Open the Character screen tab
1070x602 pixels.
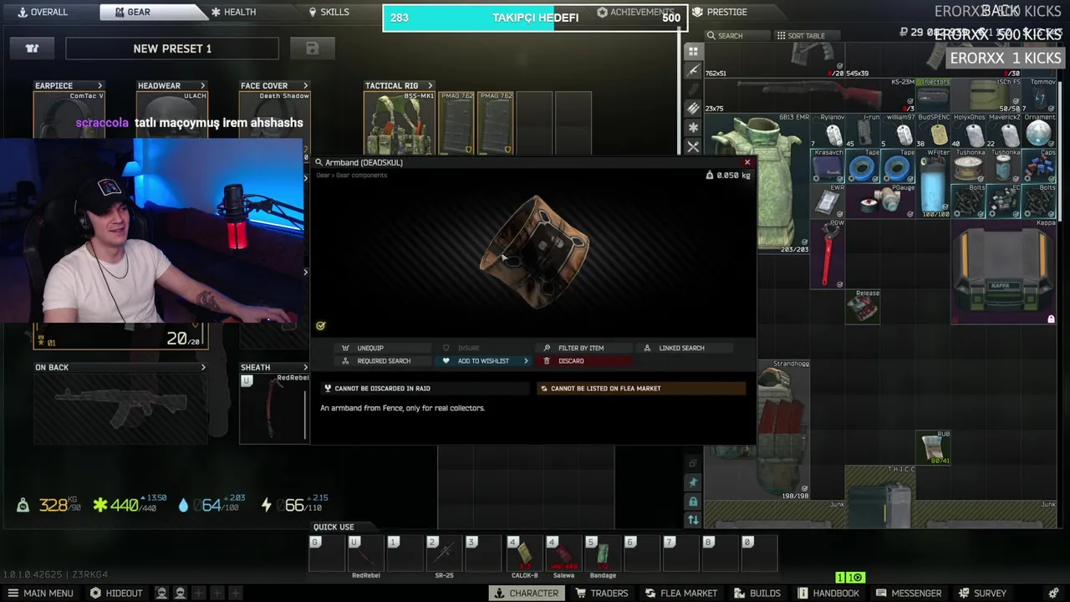click(526, 593)
